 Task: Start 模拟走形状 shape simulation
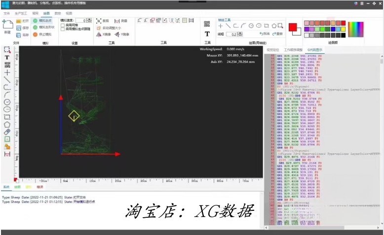coord(43,28)
